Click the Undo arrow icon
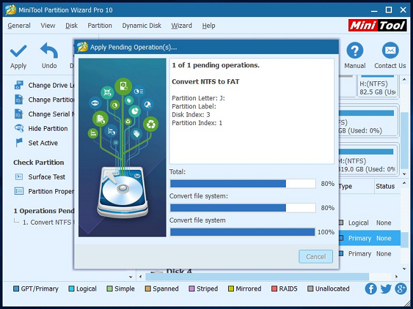The width and height of the screenshot is (413, 309). tap(49, 51)
